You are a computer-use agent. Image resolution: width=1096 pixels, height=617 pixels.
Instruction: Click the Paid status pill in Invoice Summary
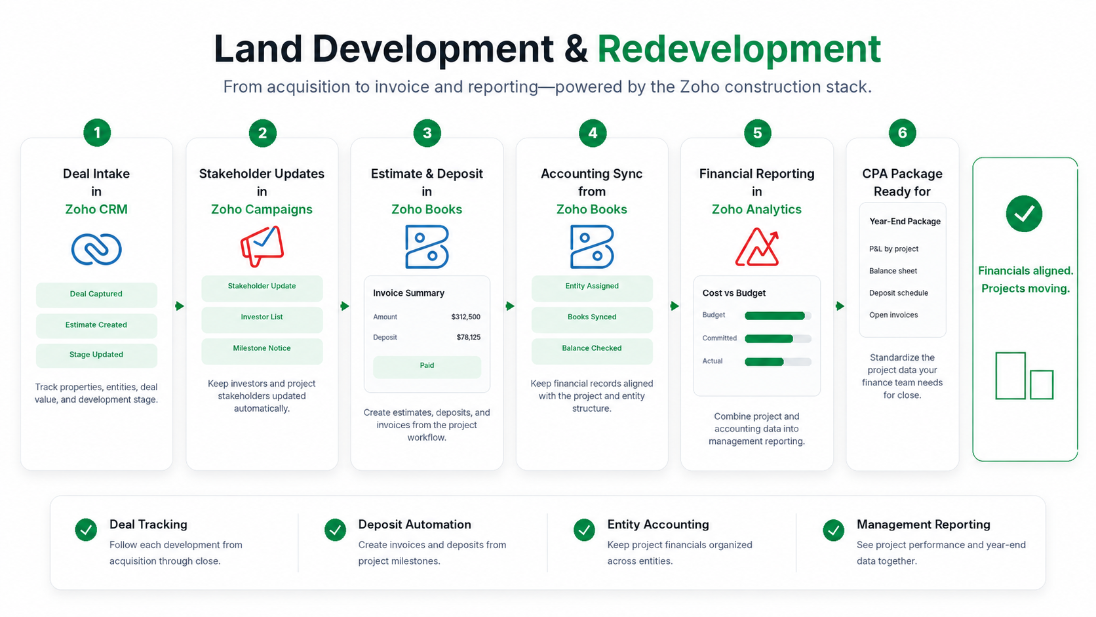click(x=427, y=366)
